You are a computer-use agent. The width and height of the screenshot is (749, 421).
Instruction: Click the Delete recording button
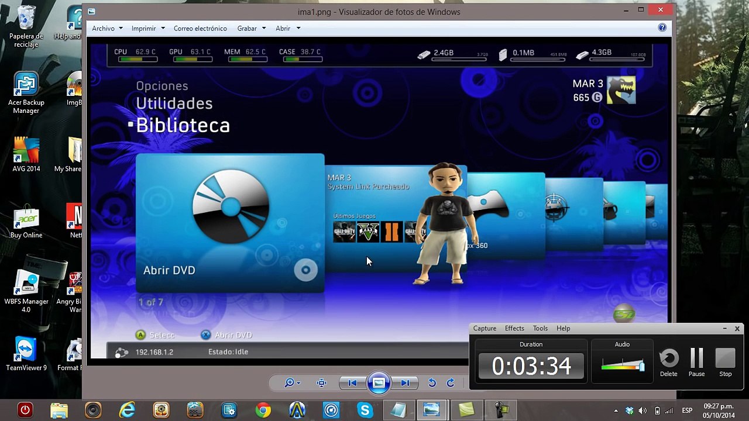click(669, 363)
